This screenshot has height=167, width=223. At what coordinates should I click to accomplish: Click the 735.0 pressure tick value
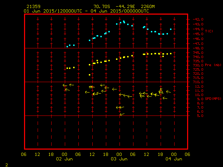(x=198, y=61)
